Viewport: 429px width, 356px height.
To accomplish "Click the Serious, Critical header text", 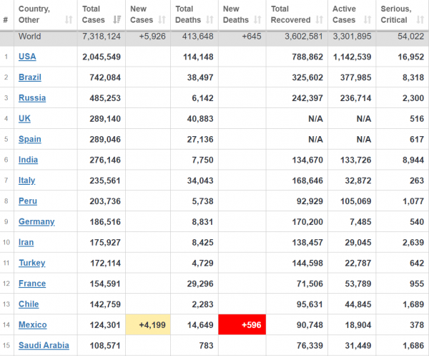I will coord(396,14).
